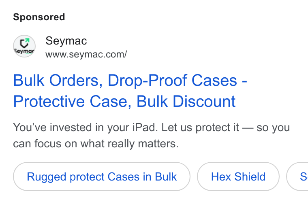308x204 pixels.
Task: Click the words Bulk Discount in the headline
Action: [186, 102]
